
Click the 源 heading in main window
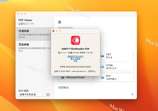pos(60,22)
